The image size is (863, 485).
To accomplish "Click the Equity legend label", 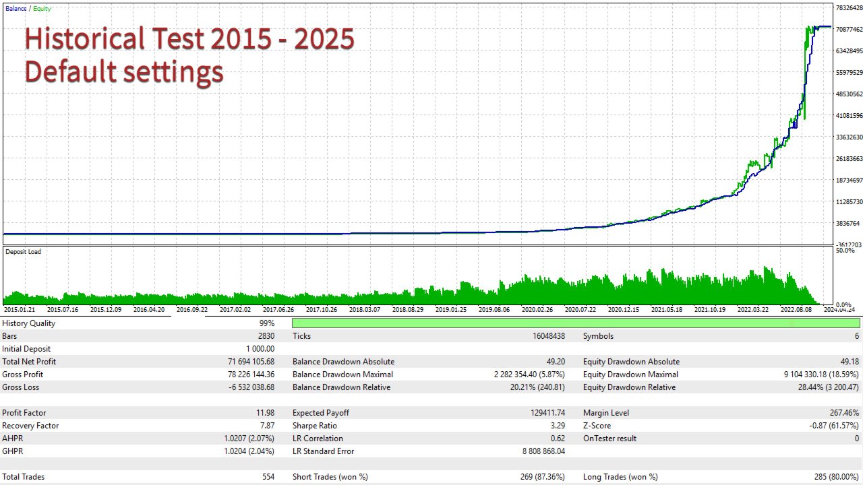I will pos(43,9).
